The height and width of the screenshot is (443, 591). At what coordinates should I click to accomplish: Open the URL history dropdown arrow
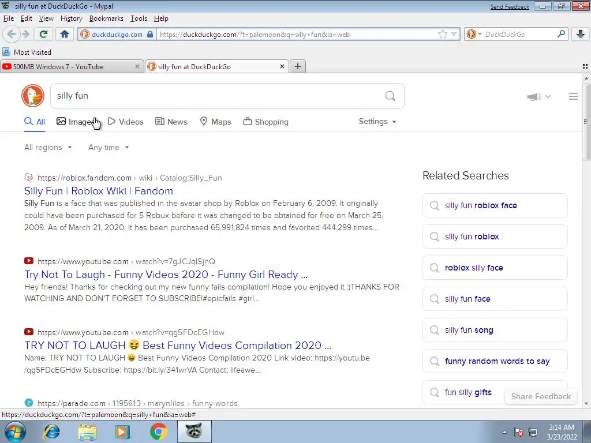click(x=454, y=34)
